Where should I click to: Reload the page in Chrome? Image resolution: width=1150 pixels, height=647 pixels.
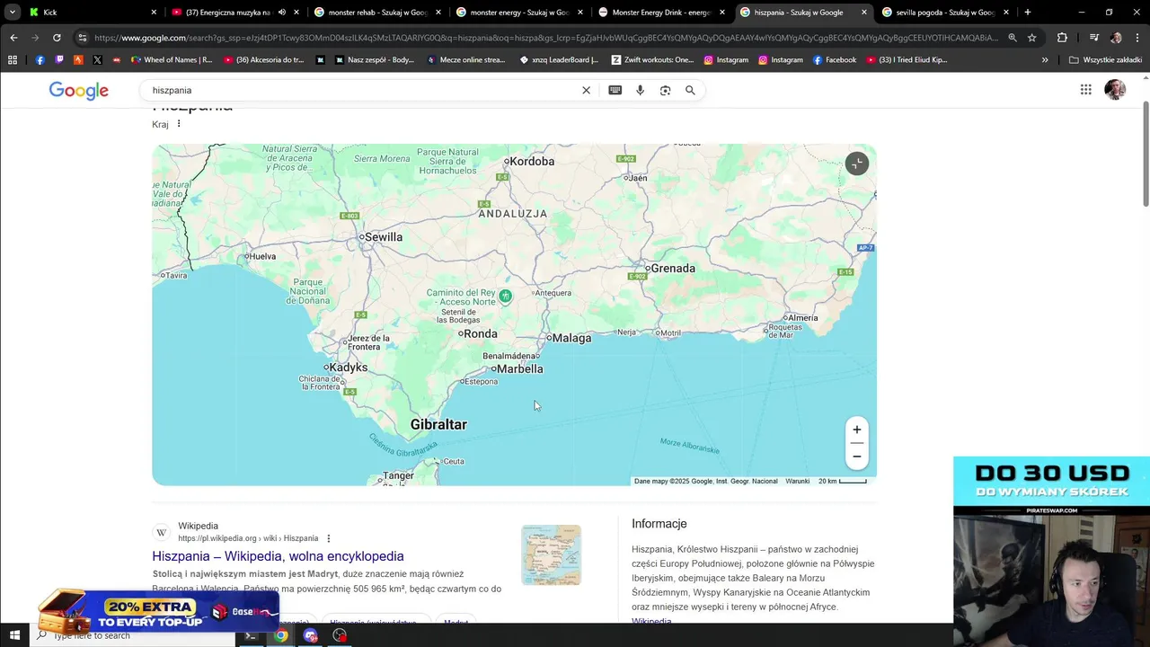[x=57, y=38]
